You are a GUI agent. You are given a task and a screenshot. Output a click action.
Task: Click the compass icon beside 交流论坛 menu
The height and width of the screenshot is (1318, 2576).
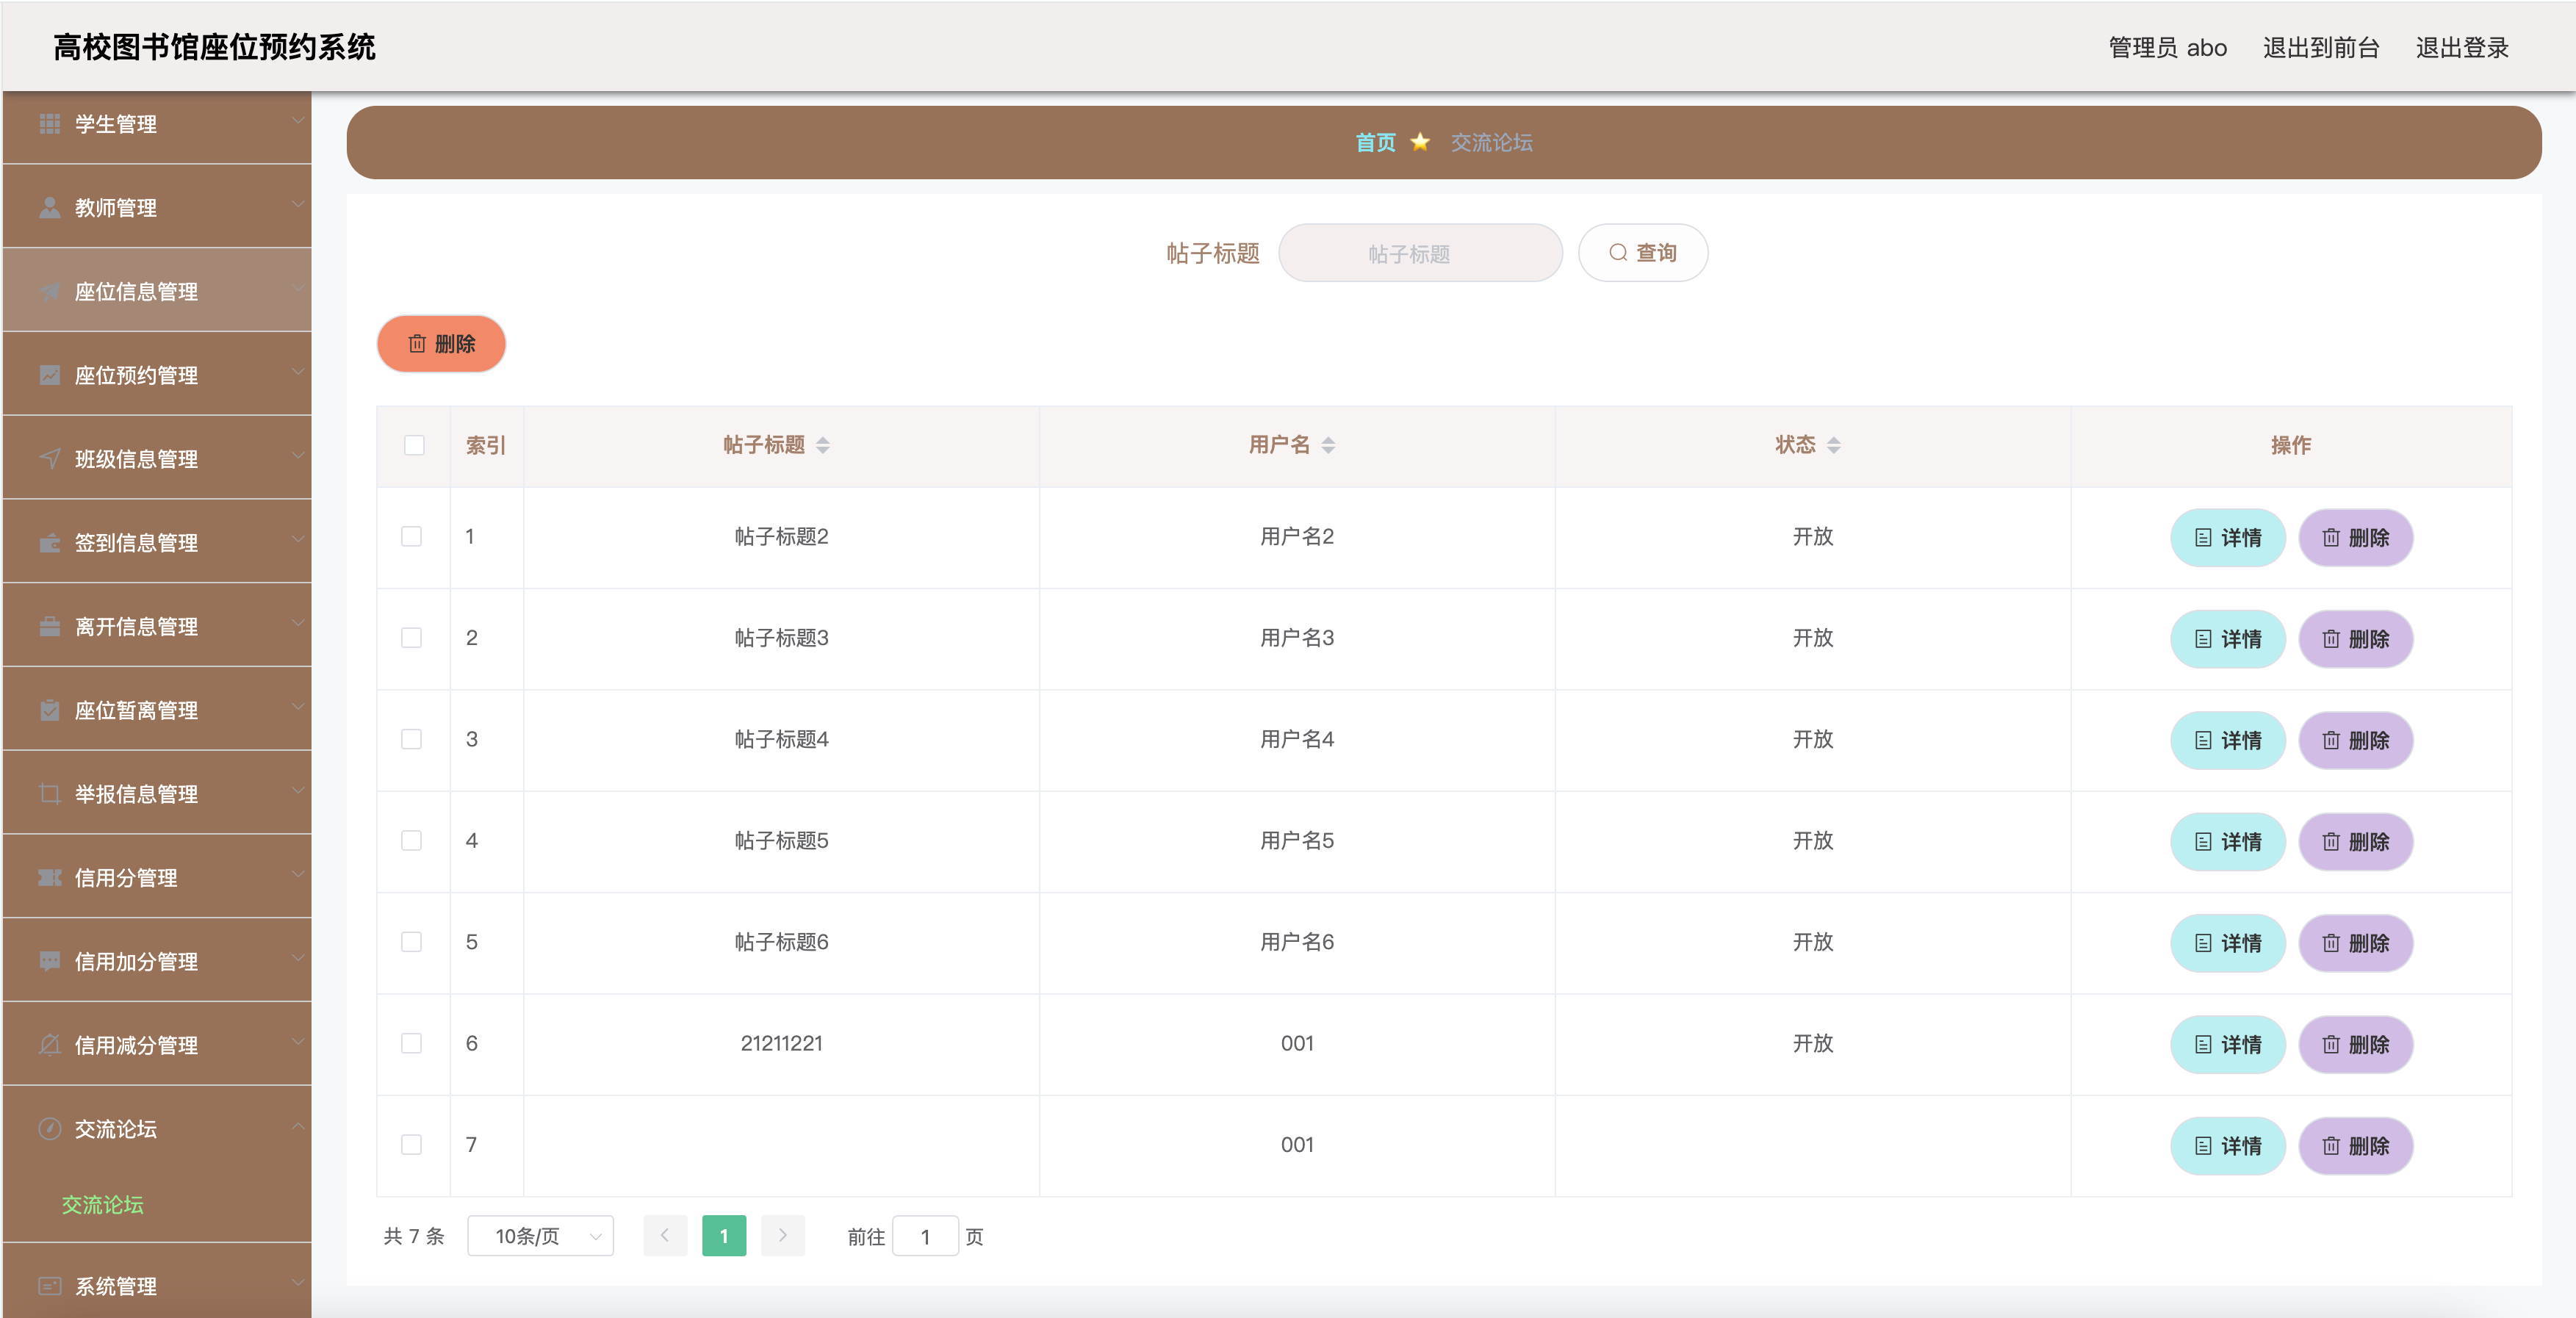pyautogui.click(x=50, y=1129)
